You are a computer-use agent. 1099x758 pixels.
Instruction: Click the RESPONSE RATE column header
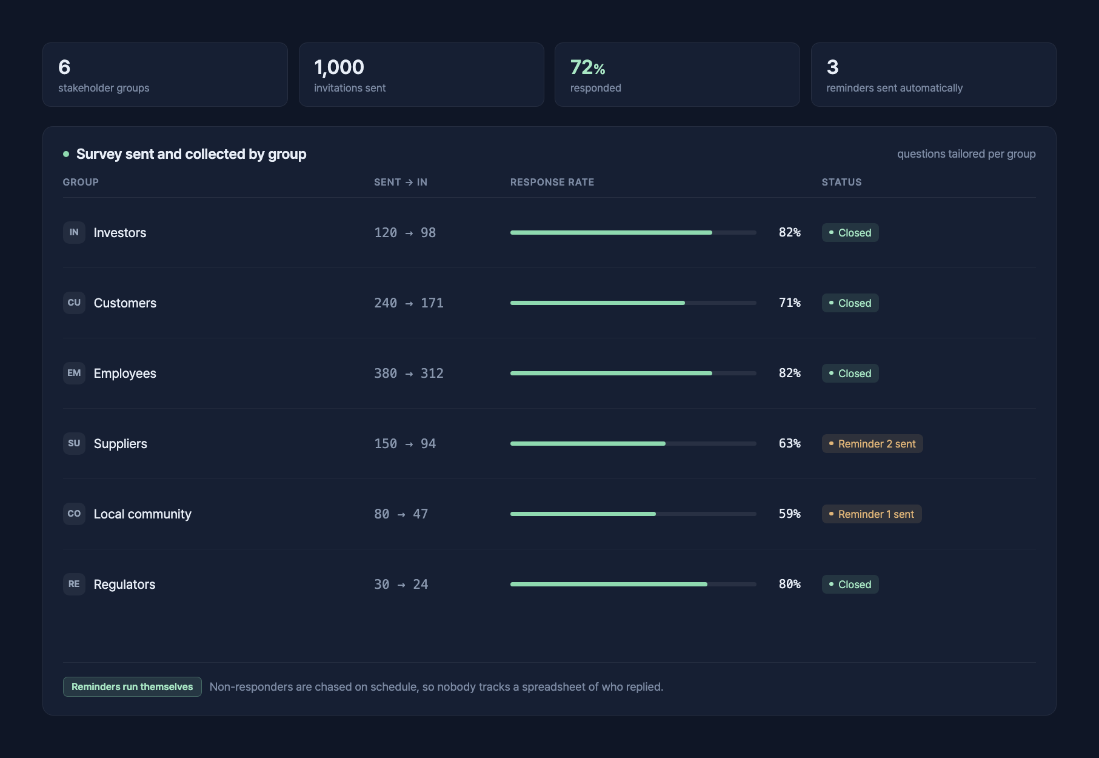(552, 182)
